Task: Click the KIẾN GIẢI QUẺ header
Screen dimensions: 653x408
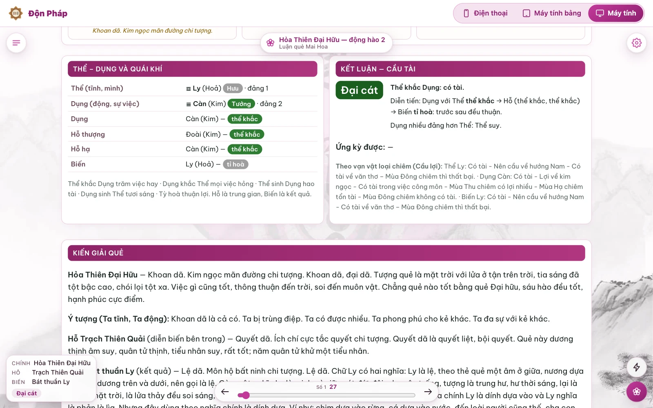Action: (x=326, y=253)
